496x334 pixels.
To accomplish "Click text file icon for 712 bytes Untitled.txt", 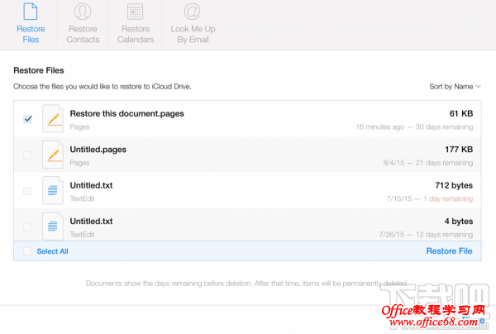I will point(53,190).
